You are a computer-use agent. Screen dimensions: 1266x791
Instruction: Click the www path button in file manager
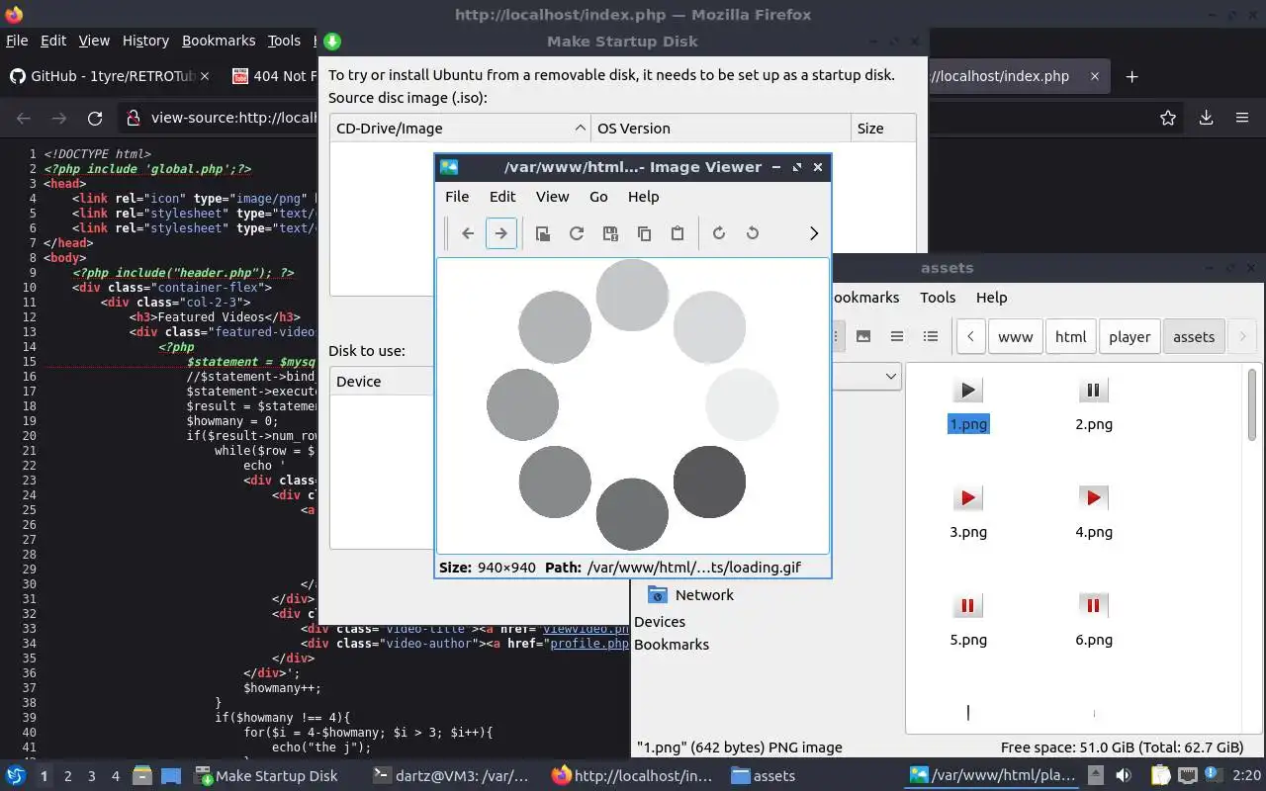click(x=1015, y=336)
